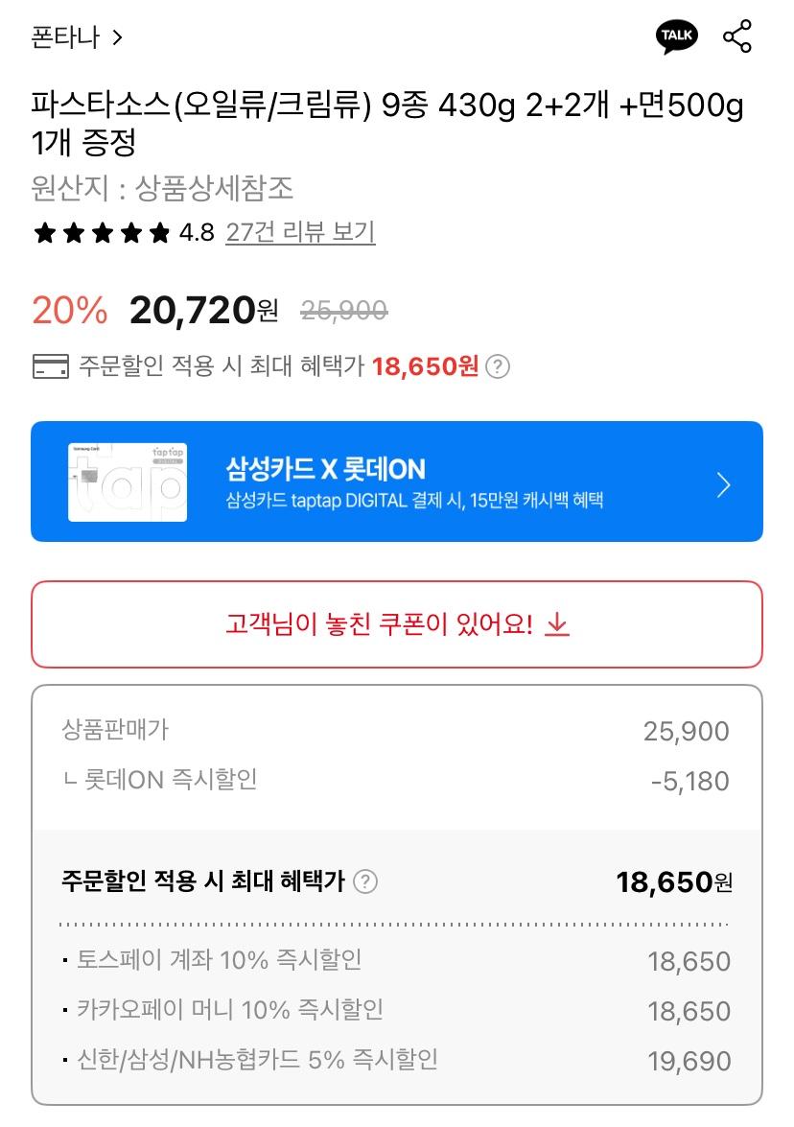
Task: Tap the five-star rating
Action: coord(101,233)
